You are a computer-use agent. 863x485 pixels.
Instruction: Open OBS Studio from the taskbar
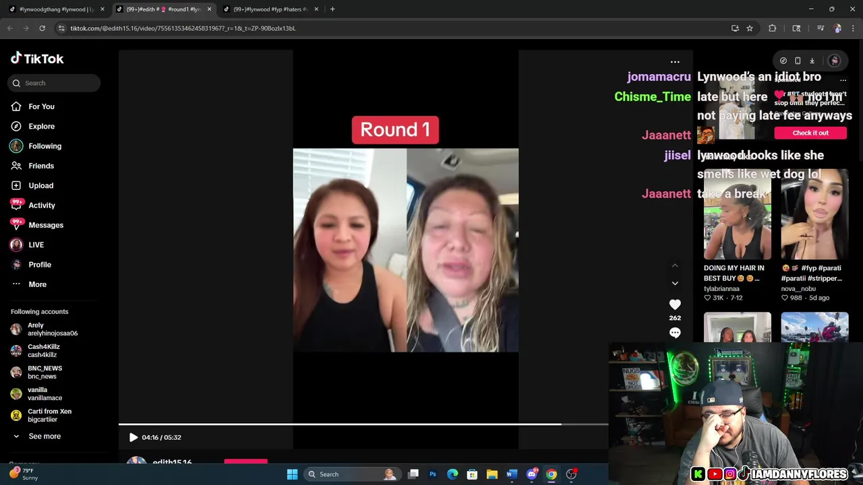point(571,474)
